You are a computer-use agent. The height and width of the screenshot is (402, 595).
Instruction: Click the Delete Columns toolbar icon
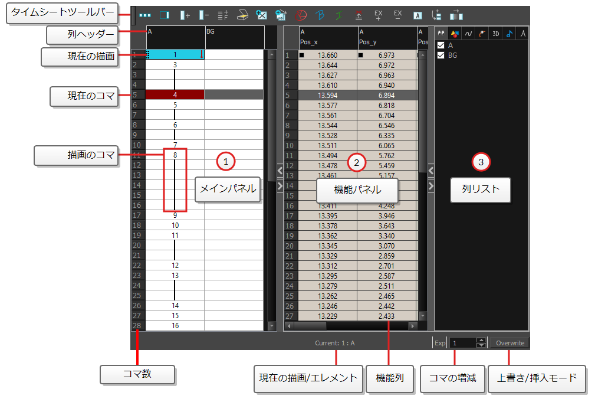click(203, 15)
